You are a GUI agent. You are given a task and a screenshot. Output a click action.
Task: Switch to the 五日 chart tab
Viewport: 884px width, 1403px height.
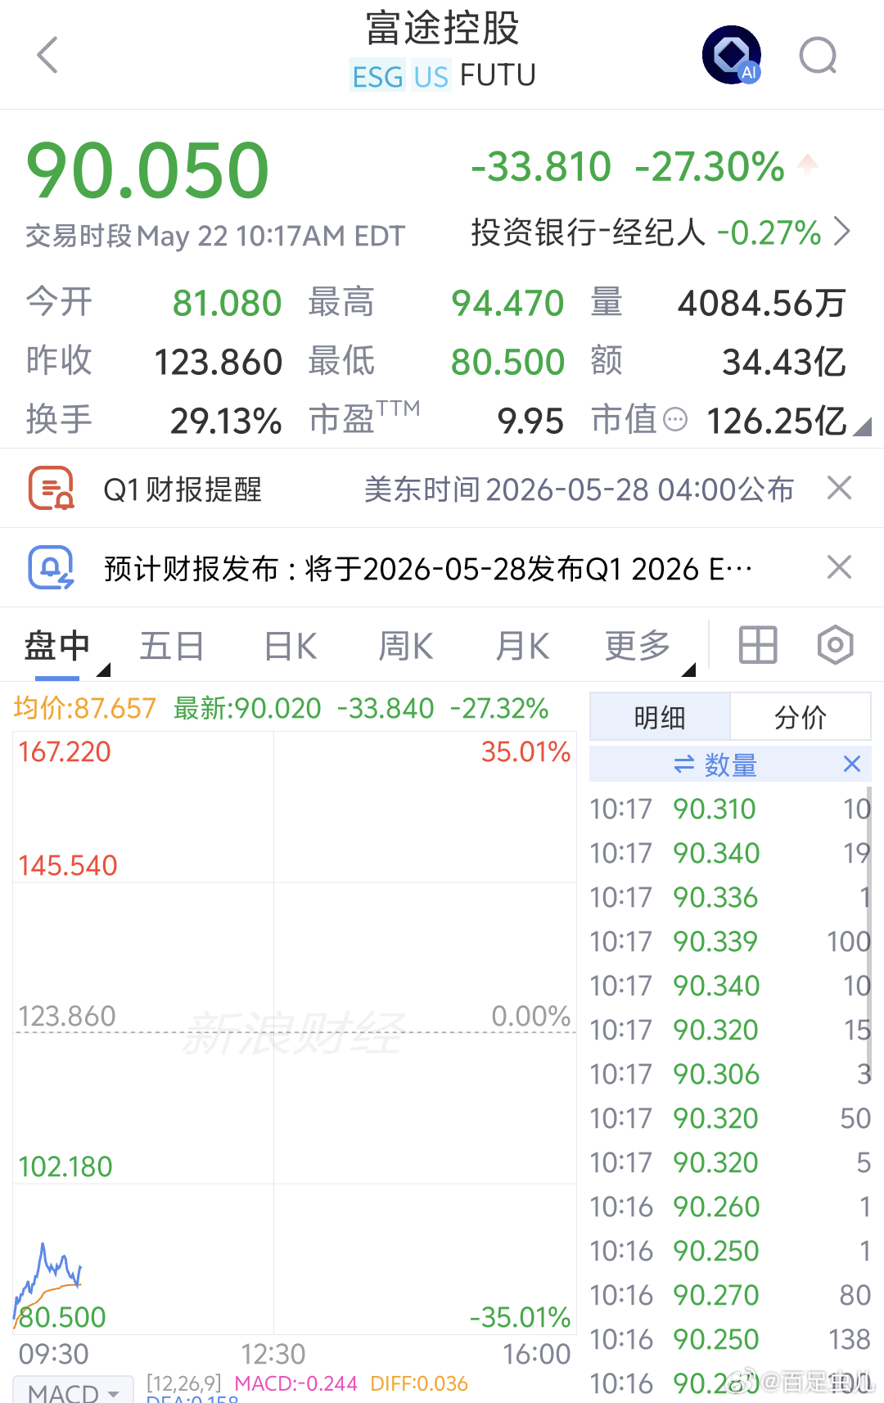[x=172, y=646]
